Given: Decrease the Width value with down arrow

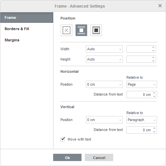Looking at the screenshot, I should [x=153, y=51].
